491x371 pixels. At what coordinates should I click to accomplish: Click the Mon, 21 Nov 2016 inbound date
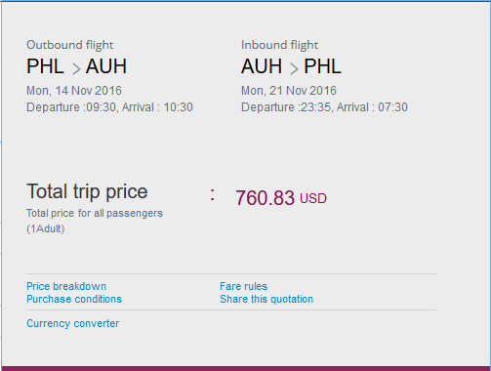pyautogui.click(x=289, y=91)
